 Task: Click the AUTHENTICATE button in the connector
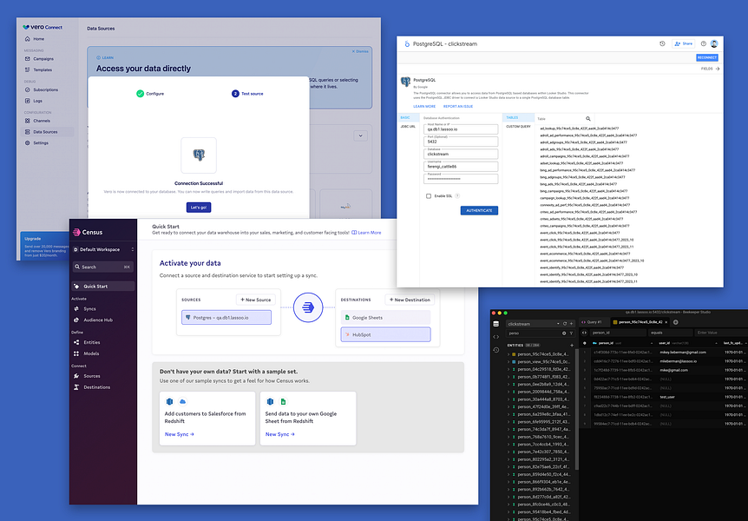coord(479,210)
